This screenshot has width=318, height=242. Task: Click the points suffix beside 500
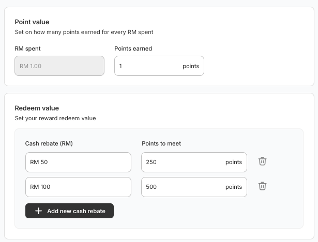(234, 187)
